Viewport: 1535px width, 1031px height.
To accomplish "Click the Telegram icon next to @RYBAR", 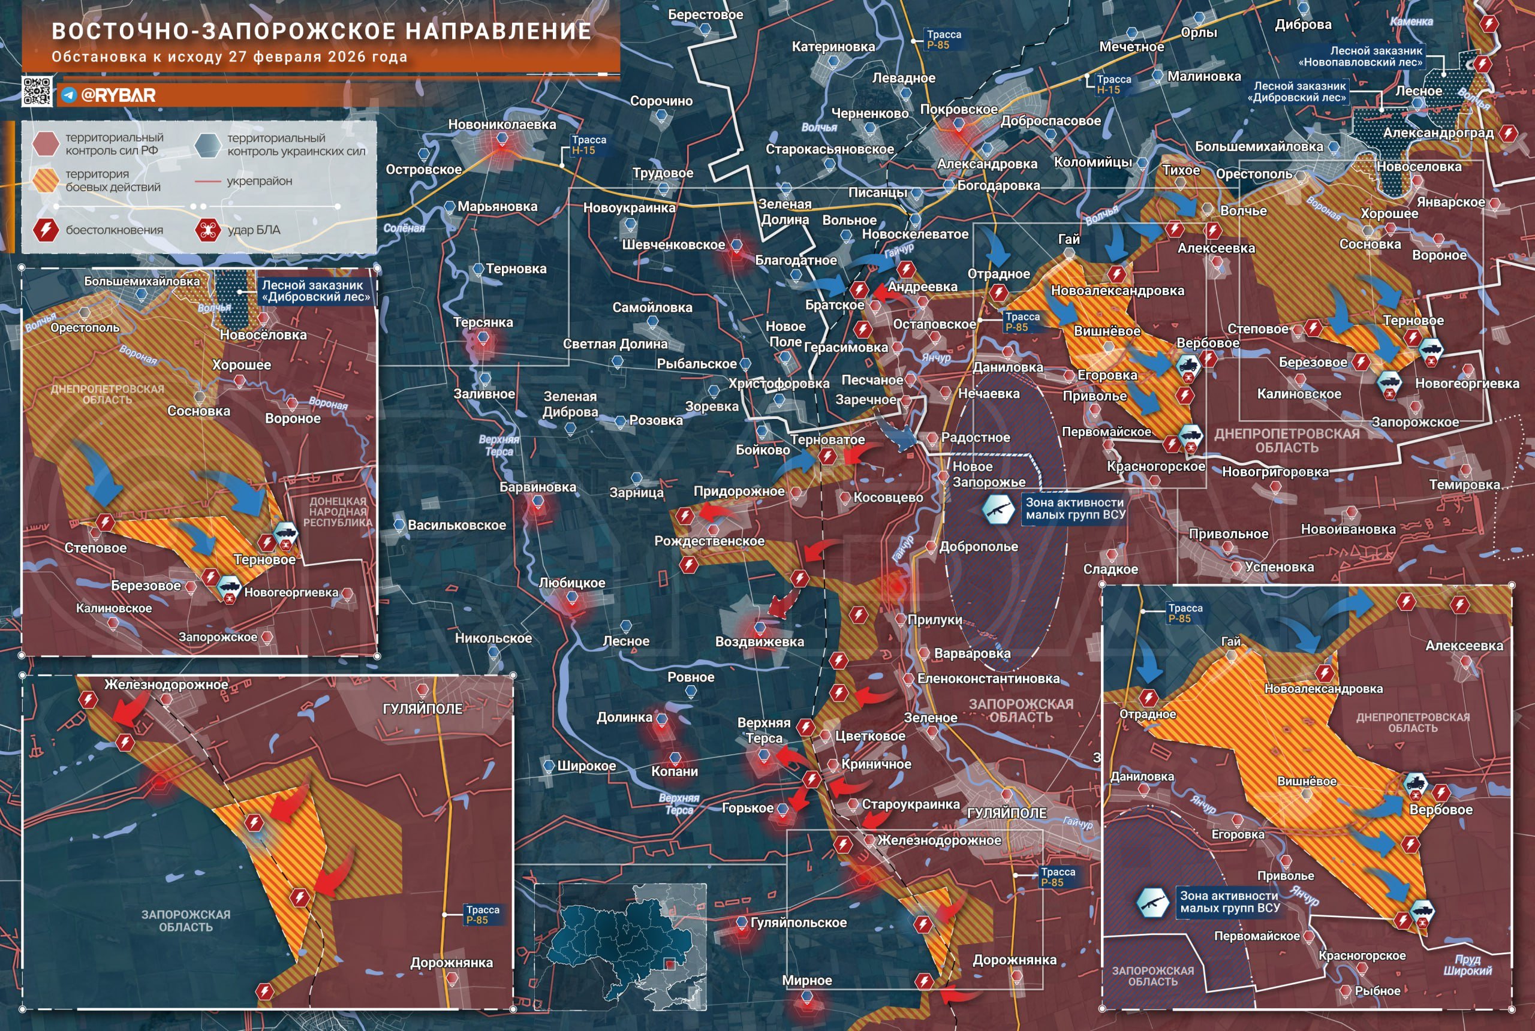I will pos(68,95).
